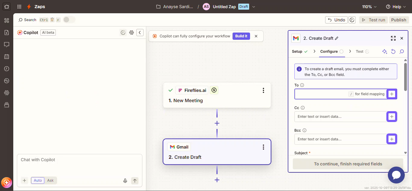Select the Ask mode in Copilot chat
412x191 pixels.
point(50,180)
